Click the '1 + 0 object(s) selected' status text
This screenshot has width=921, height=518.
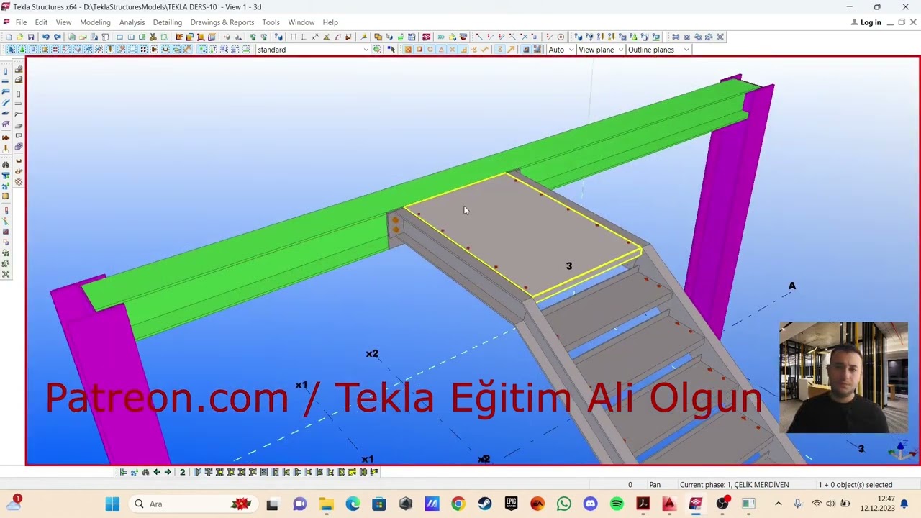point(855,485)
